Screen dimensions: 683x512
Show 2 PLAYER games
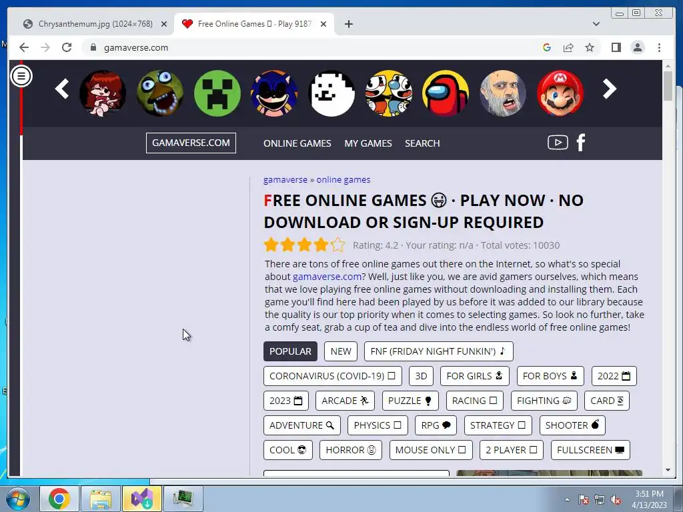point(512,450)
